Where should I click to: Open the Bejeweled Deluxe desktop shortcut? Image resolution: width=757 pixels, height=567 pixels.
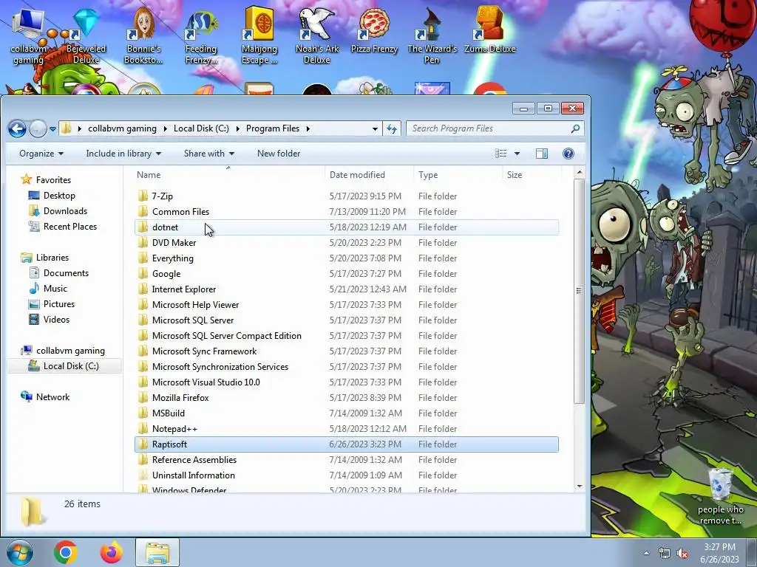[x=86, y=37]
